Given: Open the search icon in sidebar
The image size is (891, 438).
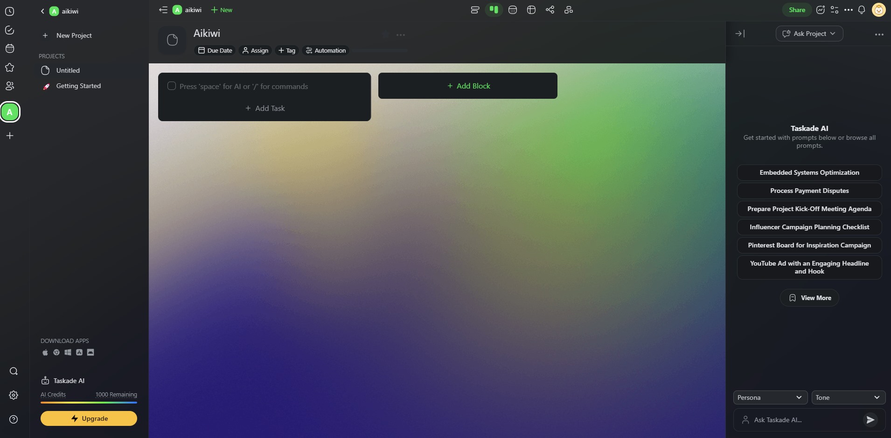Looking at the screenshot, I should (14, 371).
